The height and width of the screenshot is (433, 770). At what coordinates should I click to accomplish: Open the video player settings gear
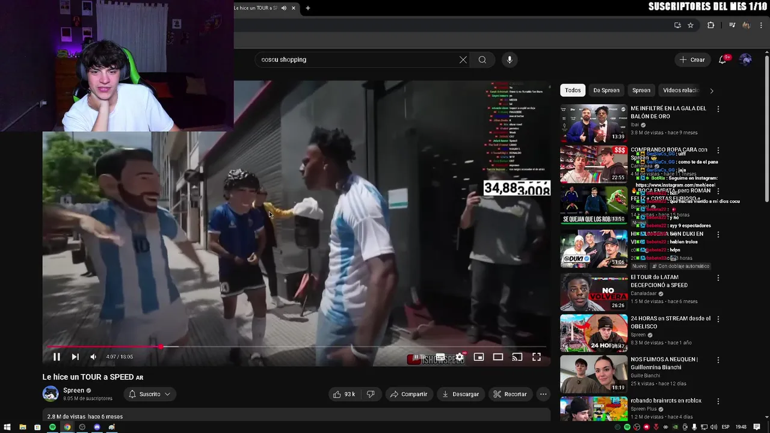(460, 357)
